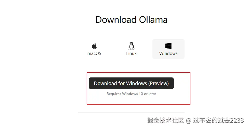Switch to the macOS tab label
This screenshot has width=248, height=128.
pos(94,53)
